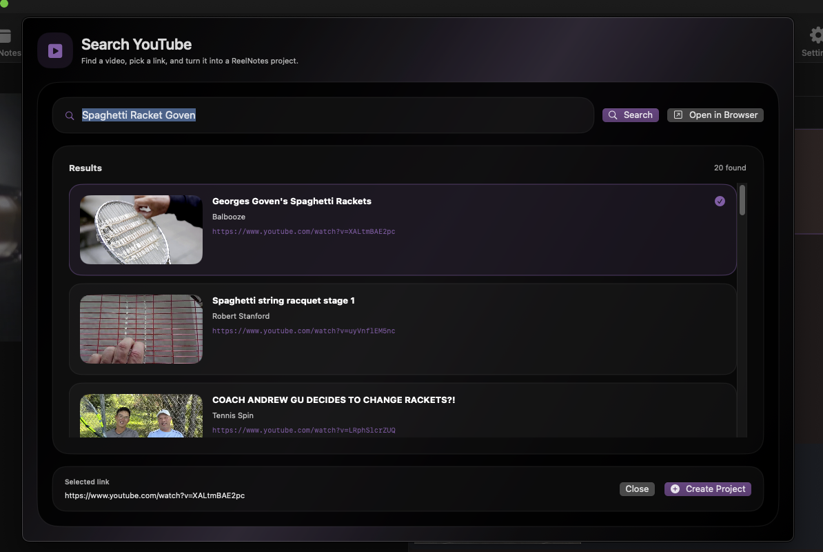Click Create Project to start a new project
This screenshot has width=823, height=552.
(707, 489)
